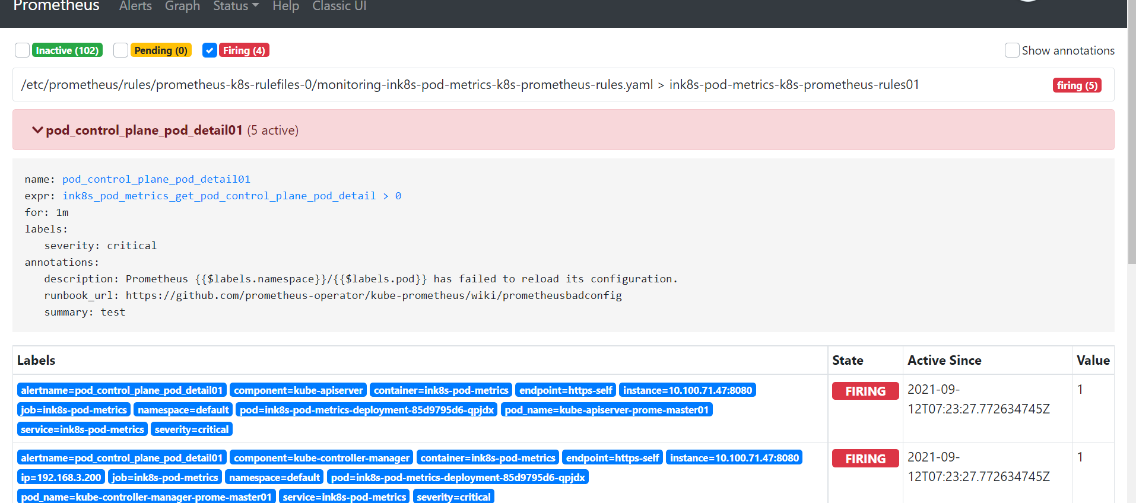Enable the Show annotations checkbox
Screen dimensions: 1136x503
pyautogui.click(x=1012, y=50)
